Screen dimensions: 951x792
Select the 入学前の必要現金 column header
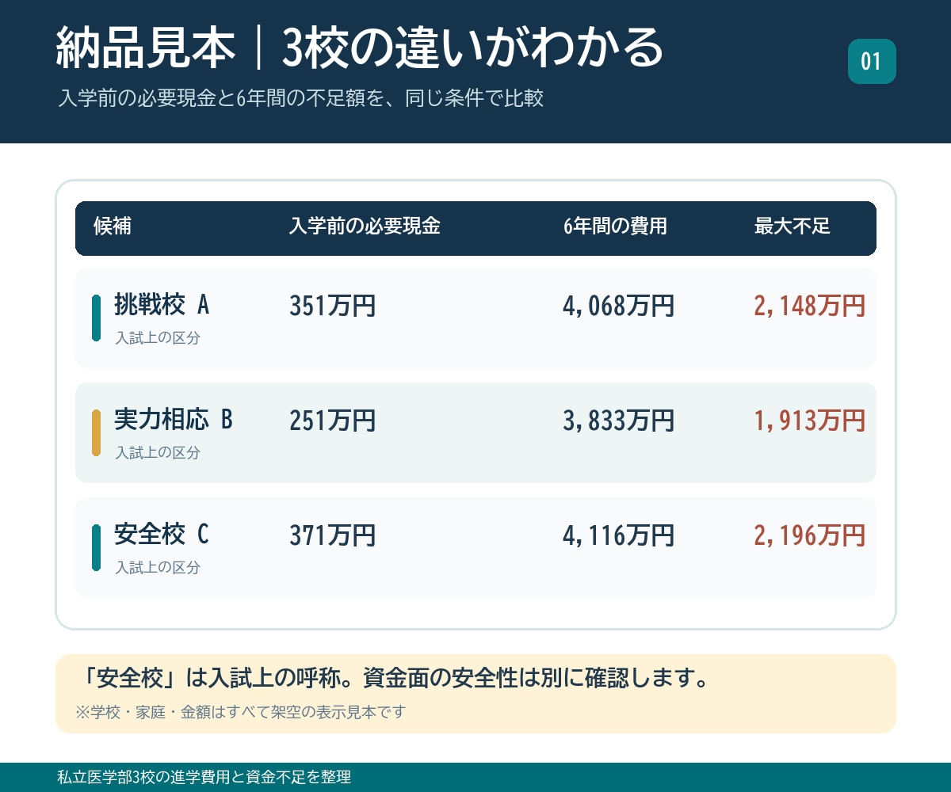[365, 227]
